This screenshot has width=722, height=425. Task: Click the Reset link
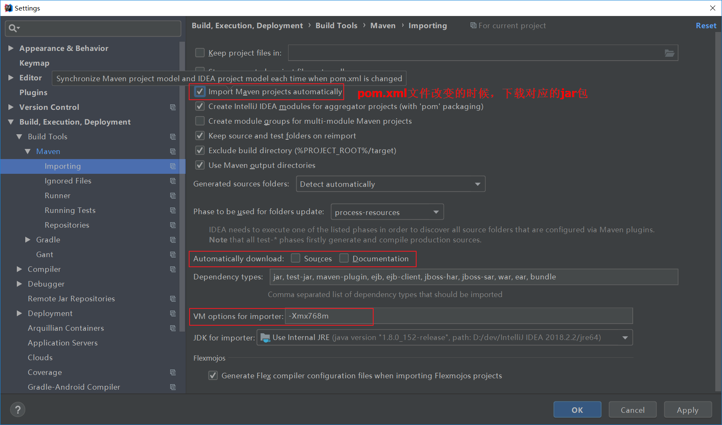coord(706,26)
